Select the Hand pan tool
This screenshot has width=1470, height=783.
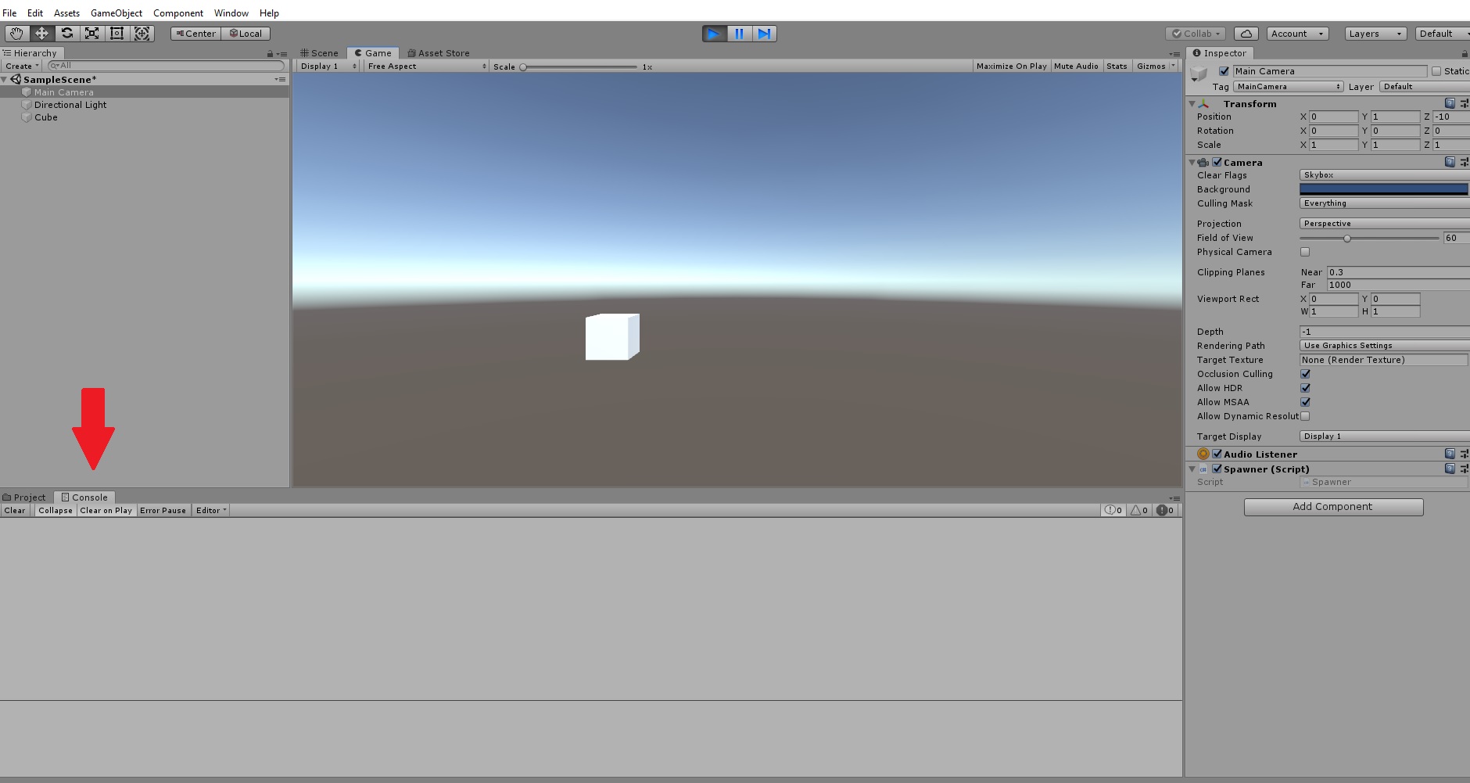16,33
